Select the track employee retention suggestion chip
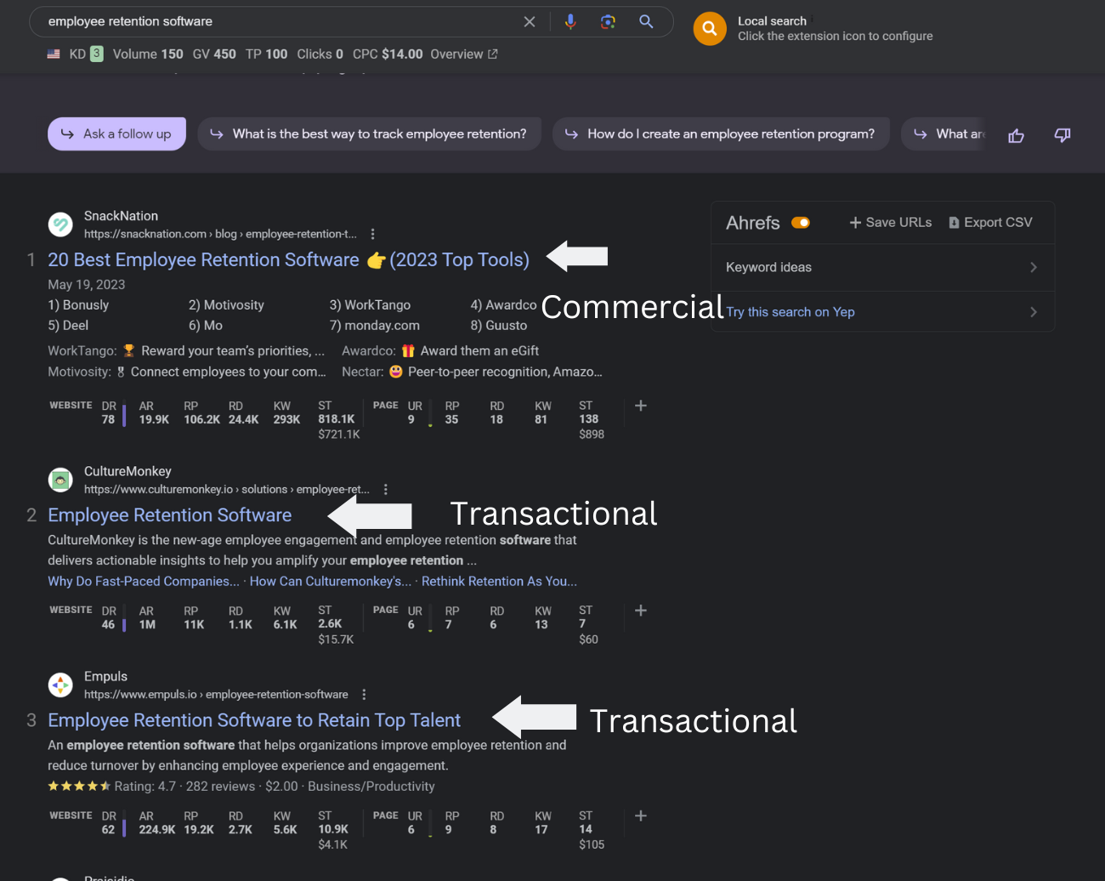 click(369, 134)
